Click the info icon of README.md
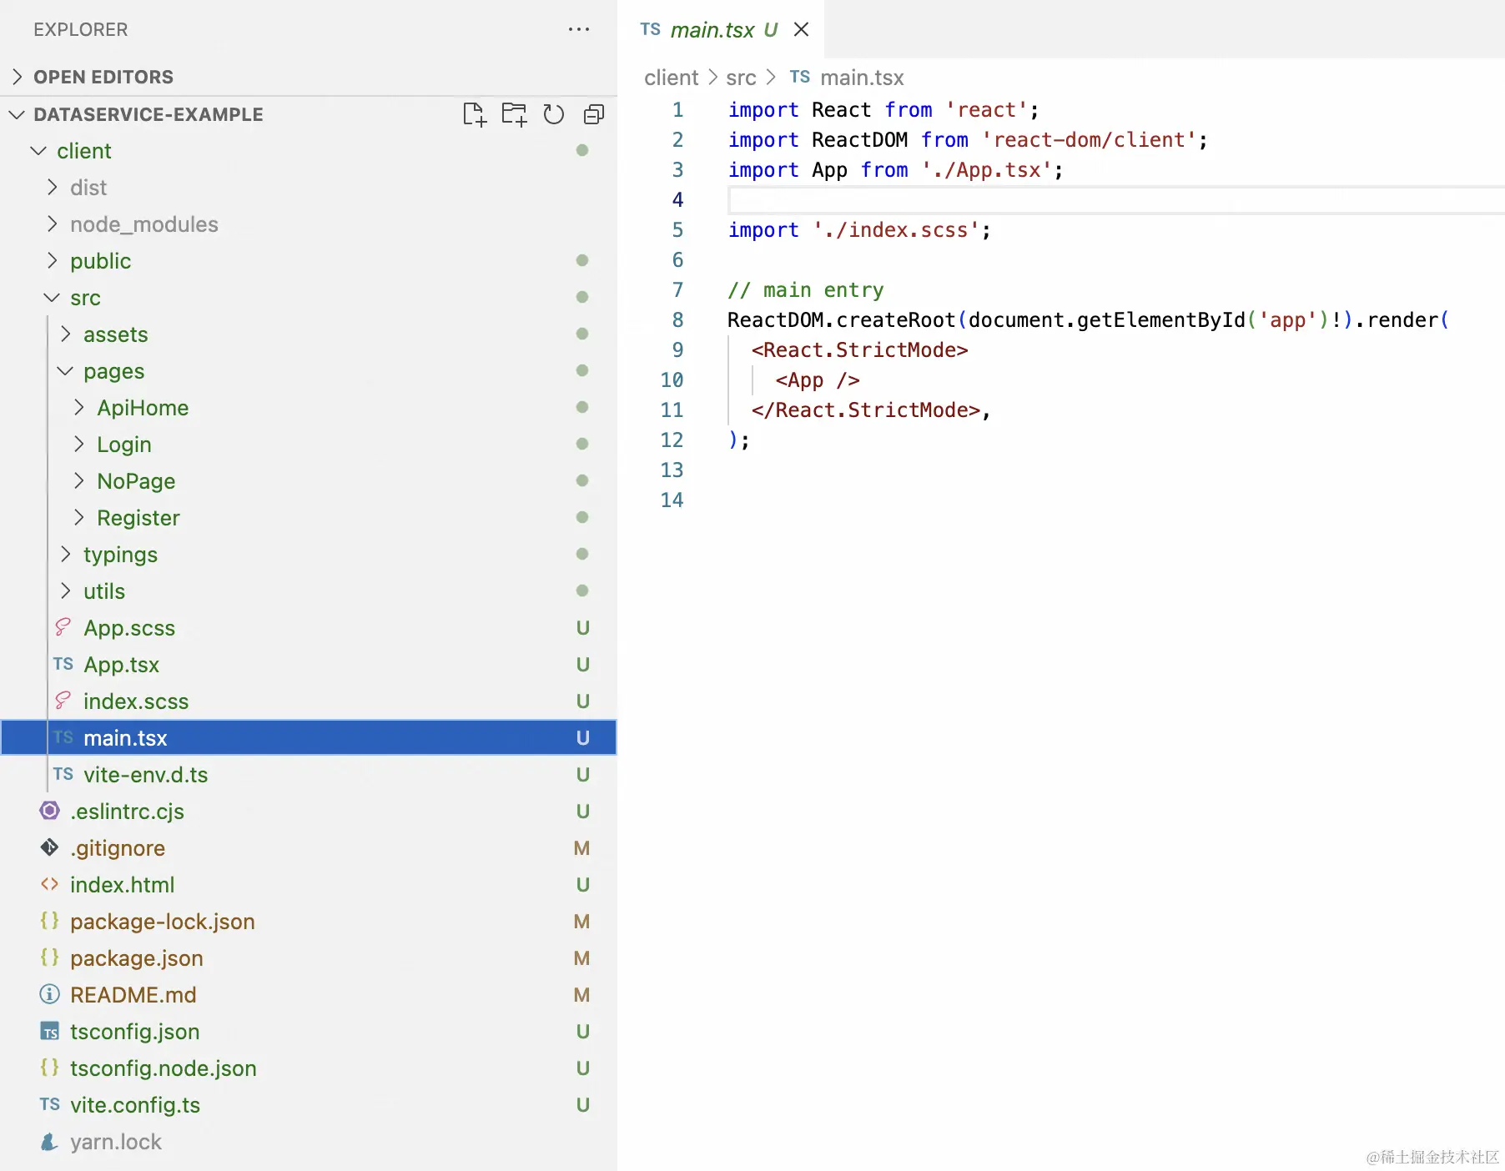The height and width of the screenshot is (1171, 1505). tap(50, 994)
